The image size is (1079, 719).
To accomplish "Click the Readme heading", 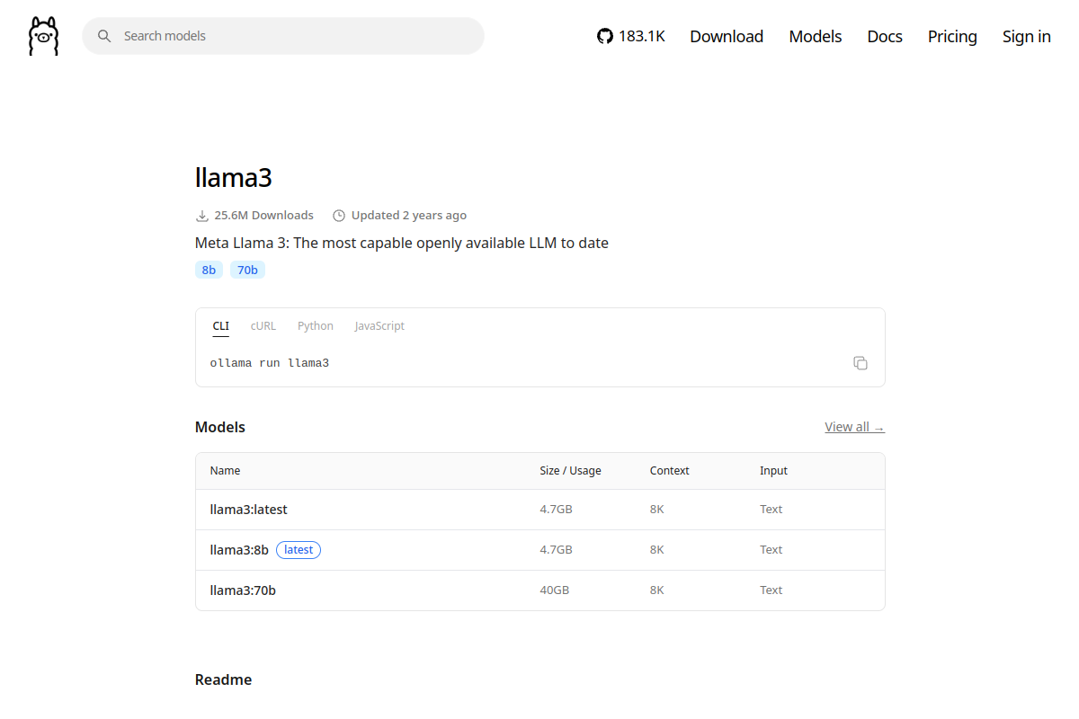I will click(x=224, y=679).
